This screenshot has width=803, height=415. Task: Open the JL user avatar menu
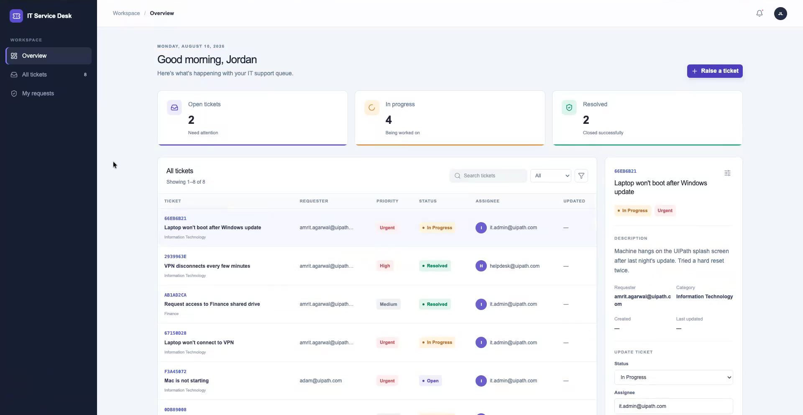pos(780,13)
